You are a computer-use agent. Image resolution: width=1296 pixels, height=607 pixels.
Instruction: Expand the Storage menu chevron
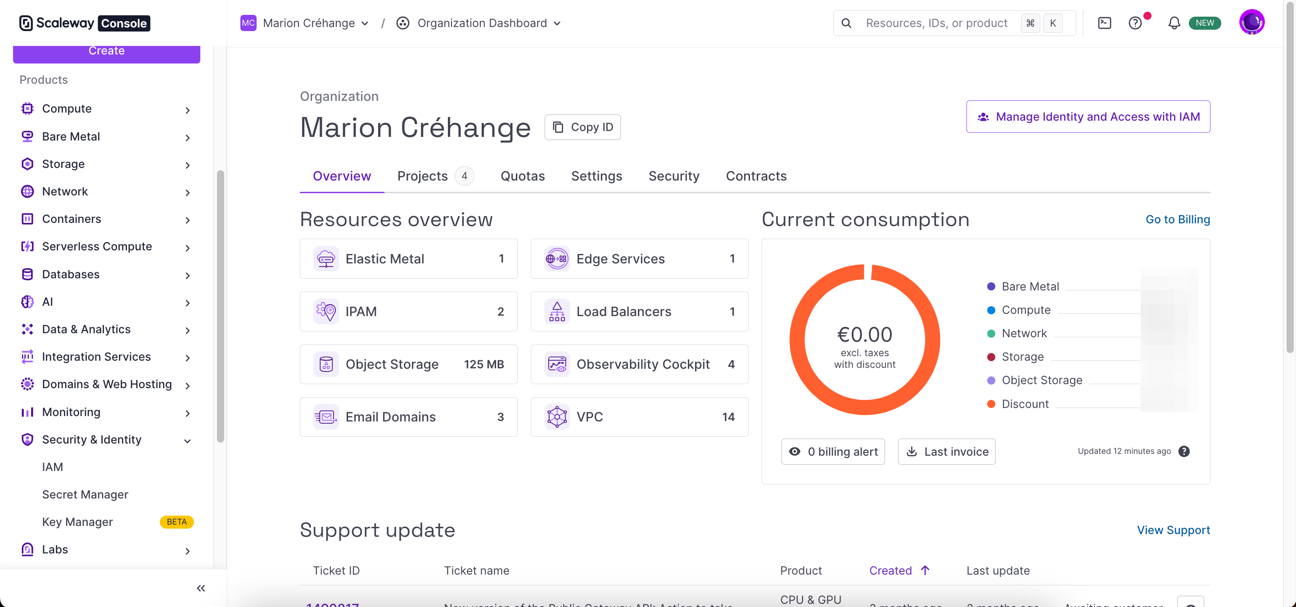pyautogui.click(x=187, y=165)
